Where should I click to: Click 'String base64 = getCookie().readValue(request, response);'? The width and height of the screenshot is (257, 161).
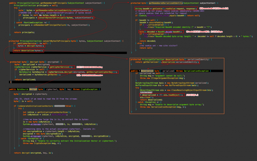point(166,9)
